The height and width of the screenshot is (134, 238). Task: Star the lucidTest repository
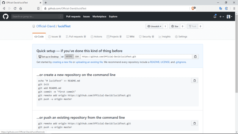[174, 26]
